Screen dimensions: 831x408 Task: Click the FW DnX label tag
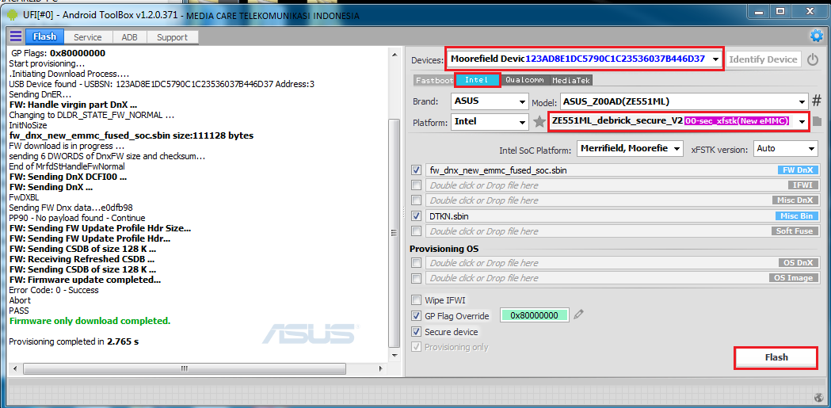798,170
